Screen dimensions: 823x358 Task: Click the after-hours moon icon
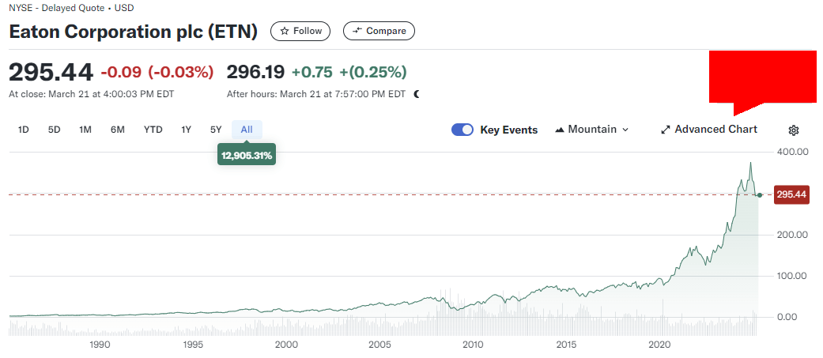[x=417, y=95]
